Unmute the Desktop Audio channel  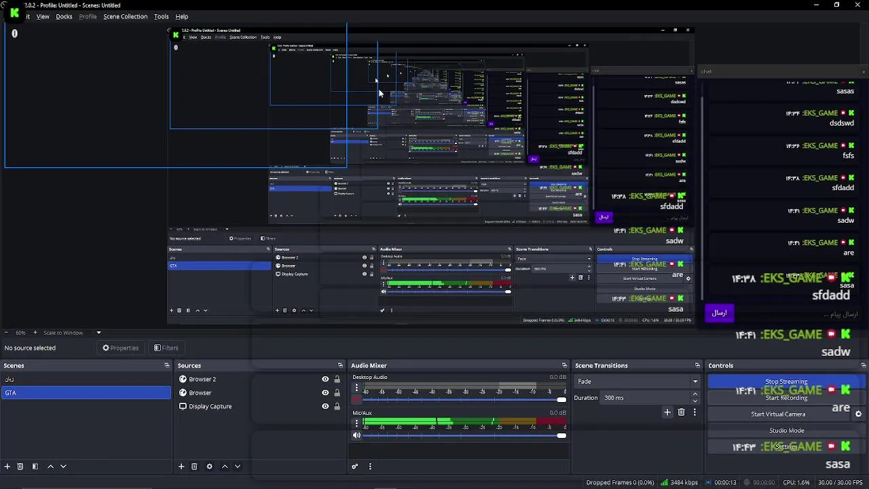357,400
